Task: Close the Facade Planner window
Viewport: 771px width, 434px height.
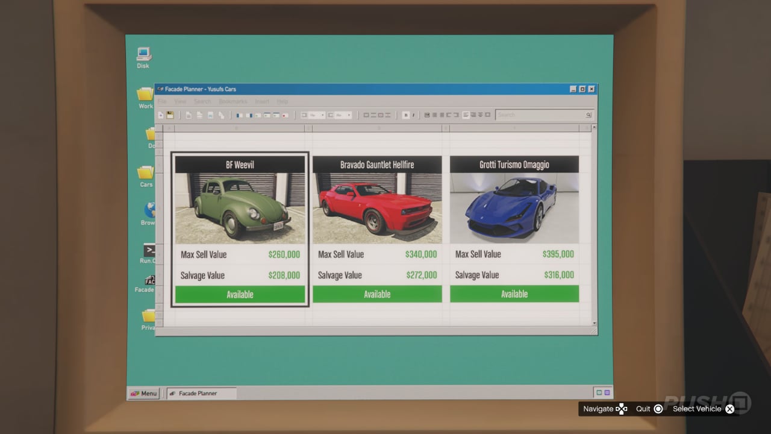Action: point(592,89)
